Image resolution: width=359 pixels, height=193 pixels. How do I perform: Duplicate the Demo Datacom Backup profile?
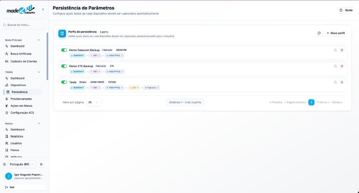335,50
